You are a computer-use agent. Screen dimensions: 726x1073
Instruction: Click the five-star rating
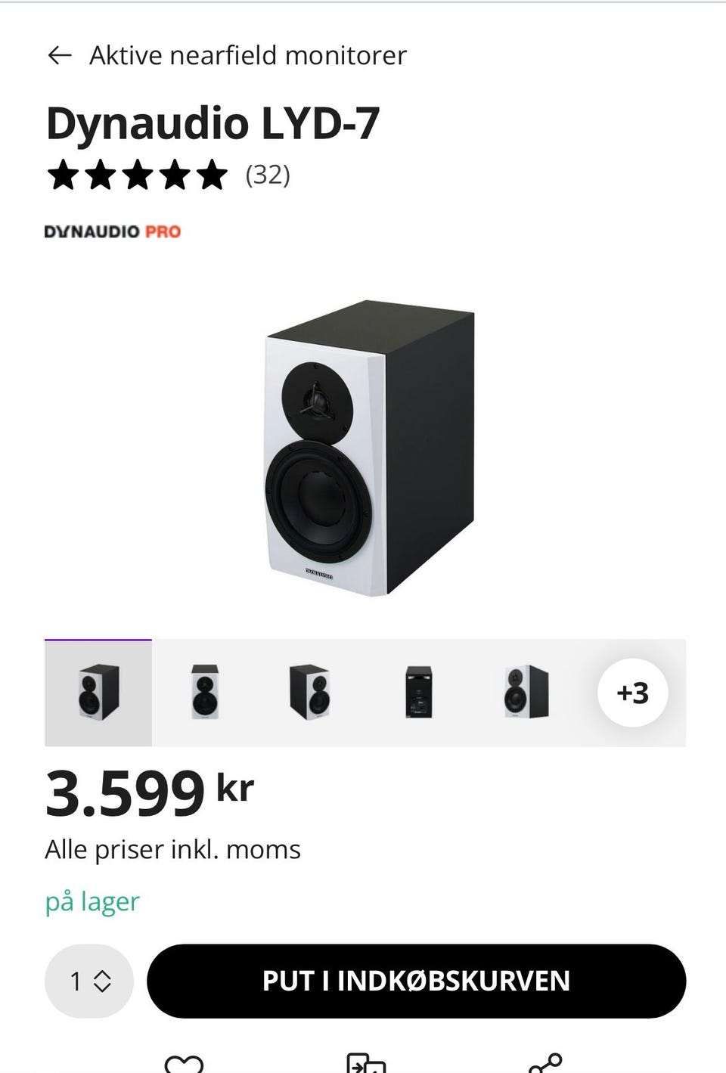(x=137, y=175)
